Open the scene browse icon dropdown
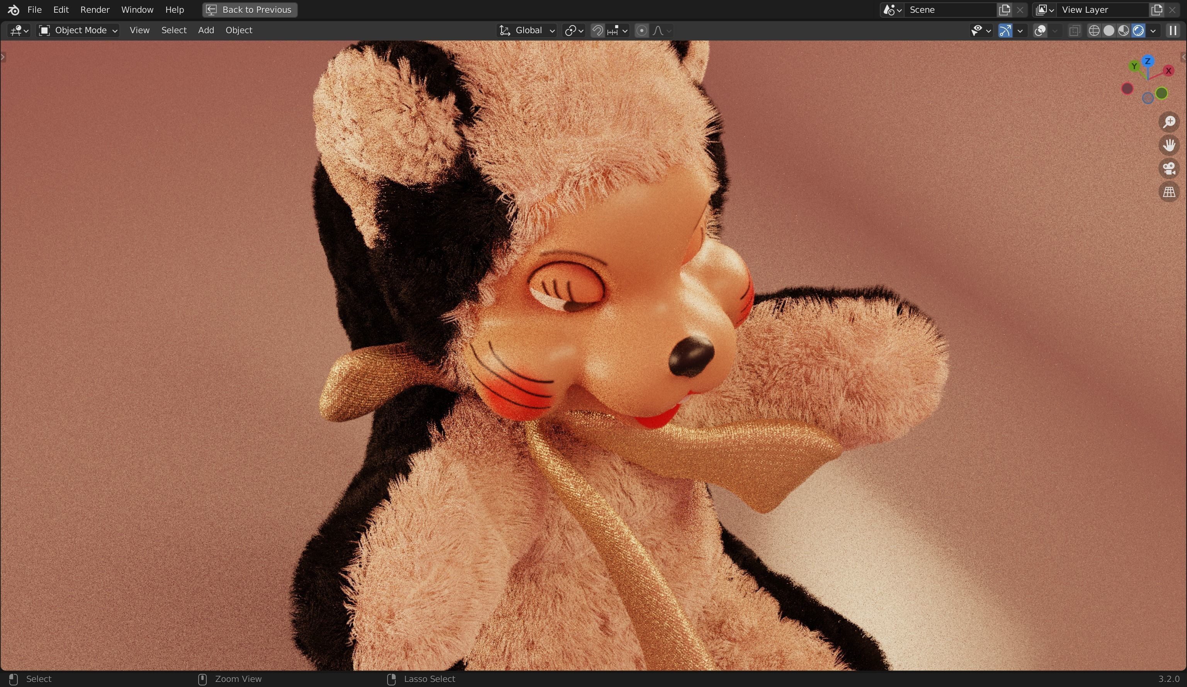The image size is (1187, 687). point(892,10)
